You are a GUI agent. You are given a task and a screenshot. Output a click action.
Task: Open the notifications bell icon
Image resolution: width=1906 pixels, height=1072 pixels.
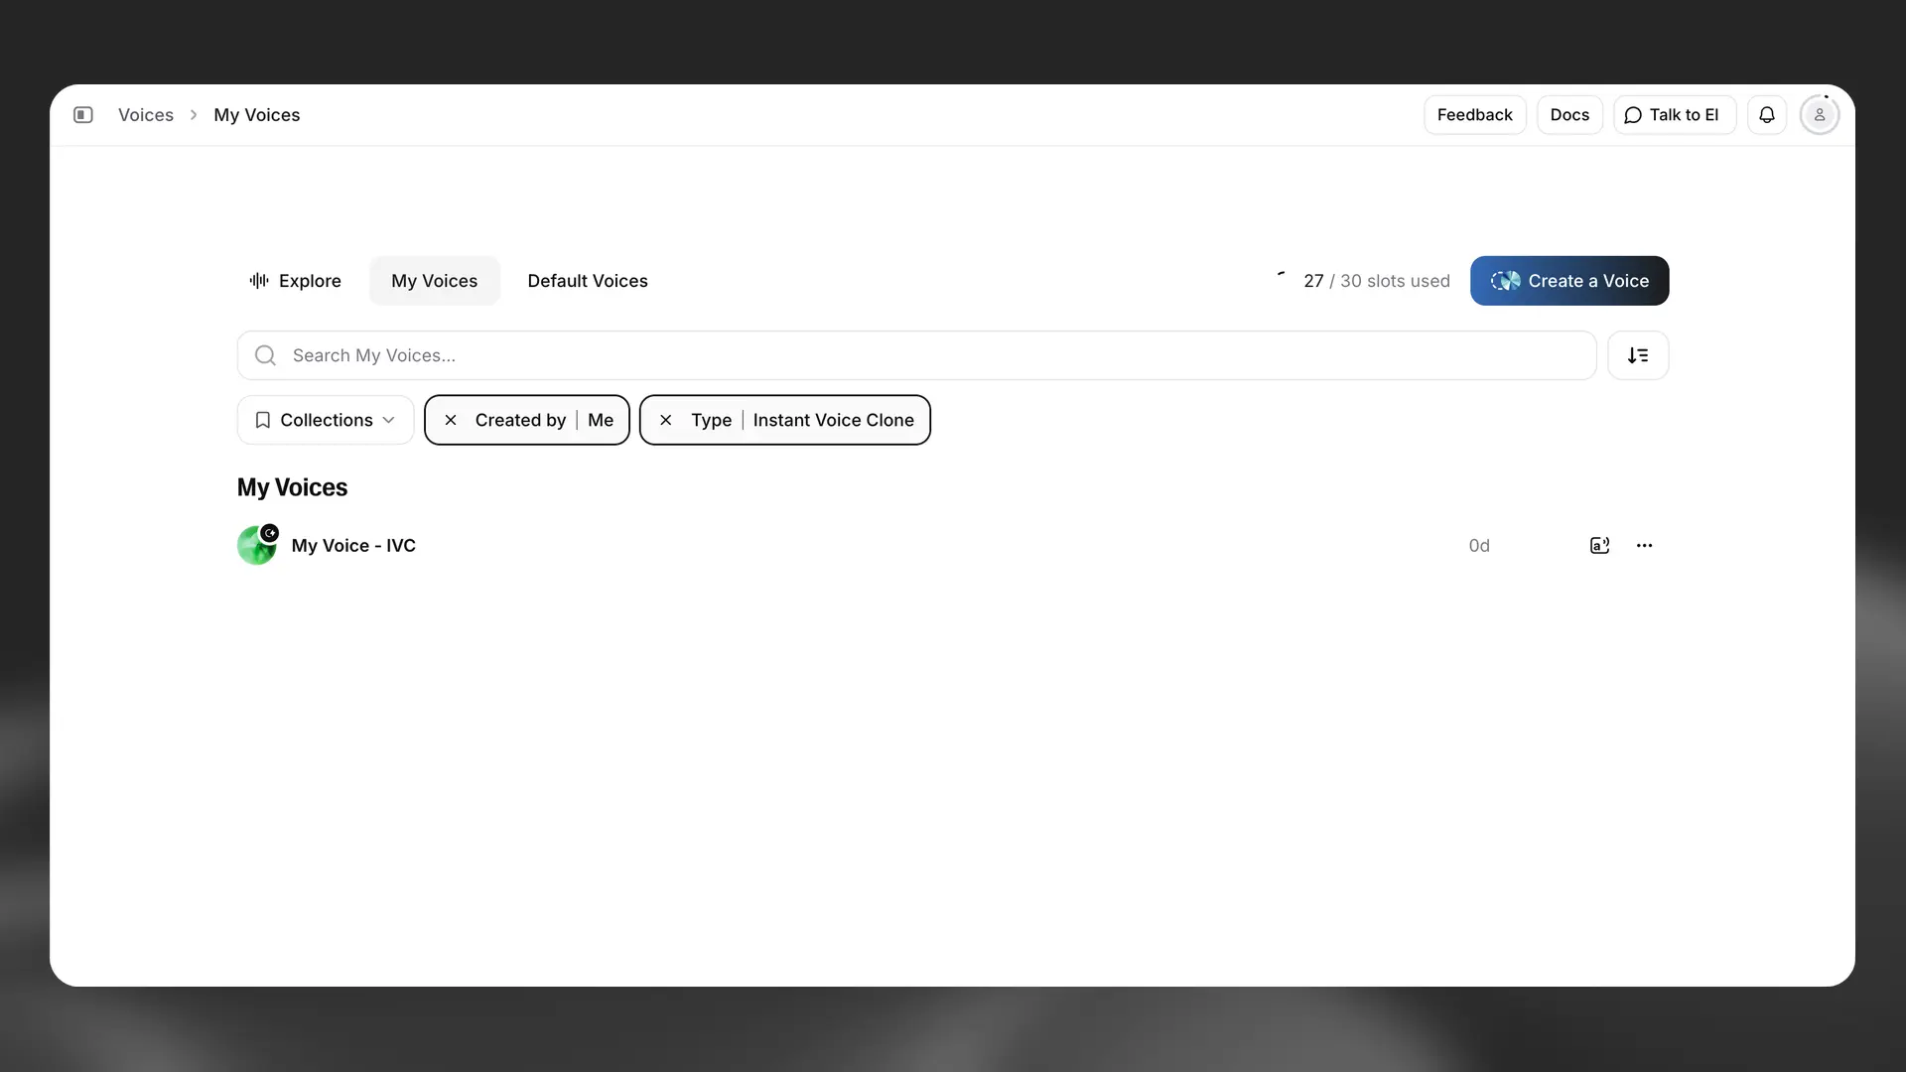1767,114
